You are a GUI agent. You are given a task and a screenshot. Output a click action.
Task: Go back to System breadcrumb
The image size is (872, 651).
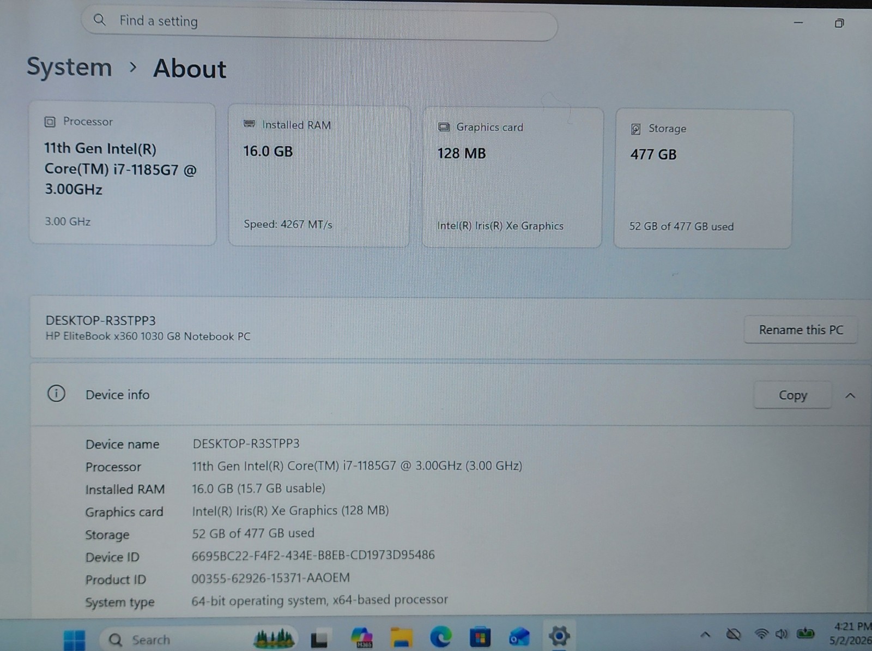(x=69, y=67)
